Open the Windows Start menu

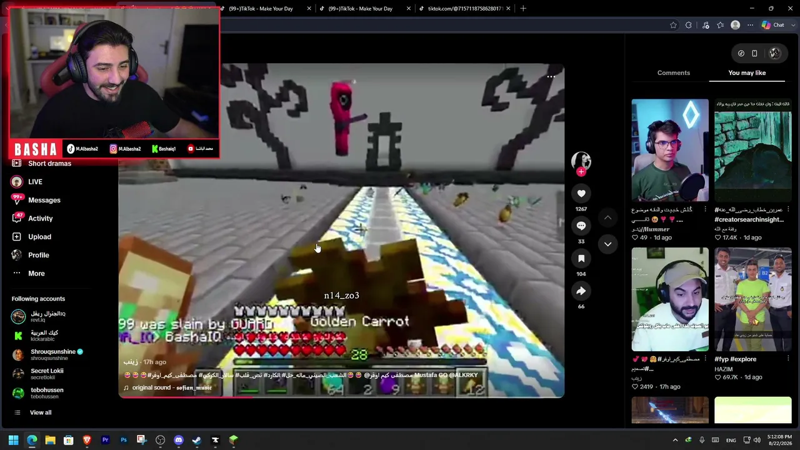[13, 440]
